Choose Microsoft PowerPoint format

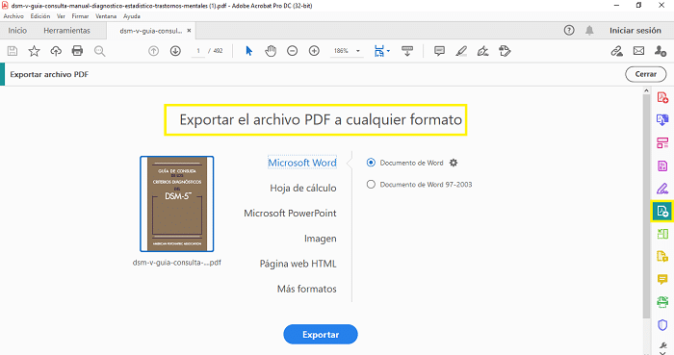(x=290, y=214)
